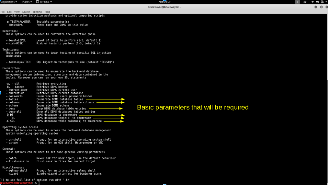Click the '--columns' option text
The width and height of the screenshot is (328, 185).
13,102
